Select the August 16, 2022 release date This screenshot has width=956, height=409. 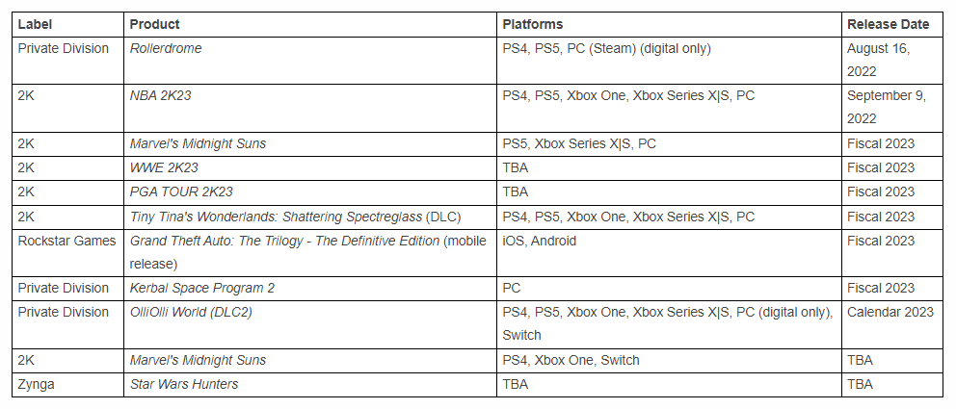[x=879, y=61]
